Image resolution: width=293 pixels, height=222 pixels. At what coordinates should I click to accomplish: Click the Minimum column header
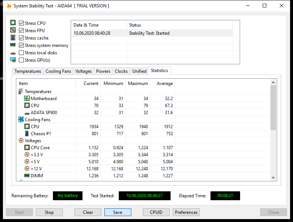click(x=113, y=83)
